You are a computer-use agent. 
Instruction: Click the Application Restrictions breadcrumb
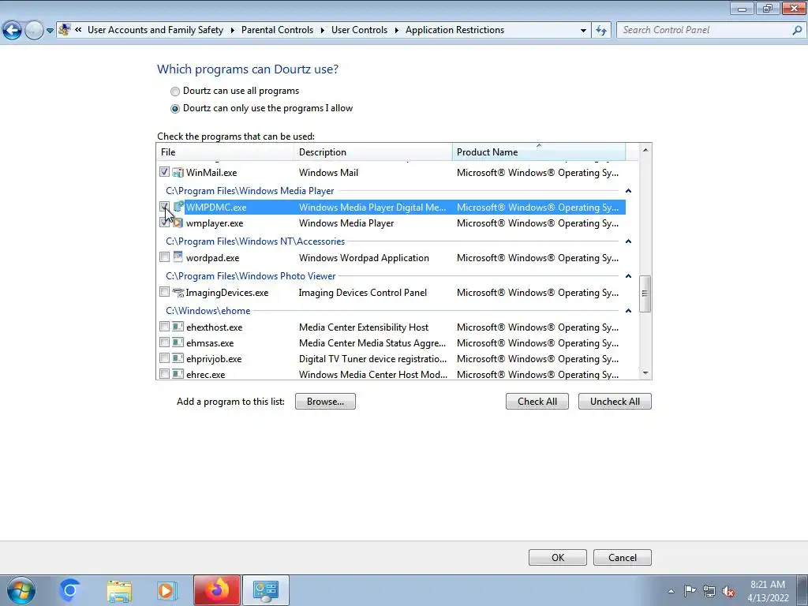click(454, 30)
